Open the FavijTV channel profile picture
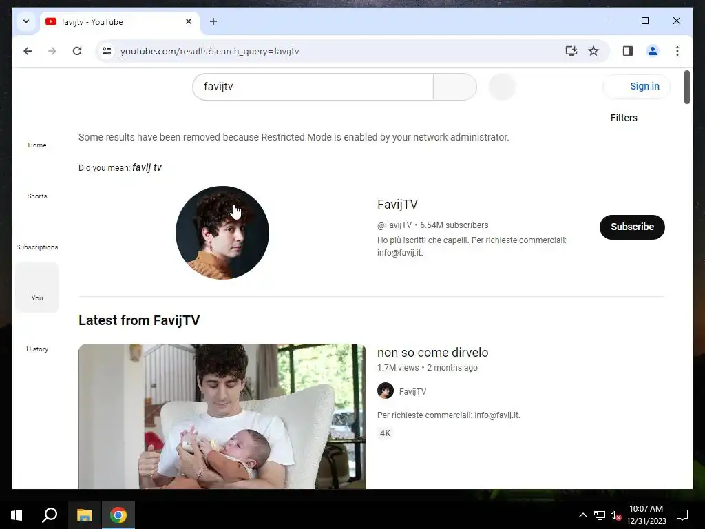The height and width of the screenshot is (529, 705). [x=222, y=233]
